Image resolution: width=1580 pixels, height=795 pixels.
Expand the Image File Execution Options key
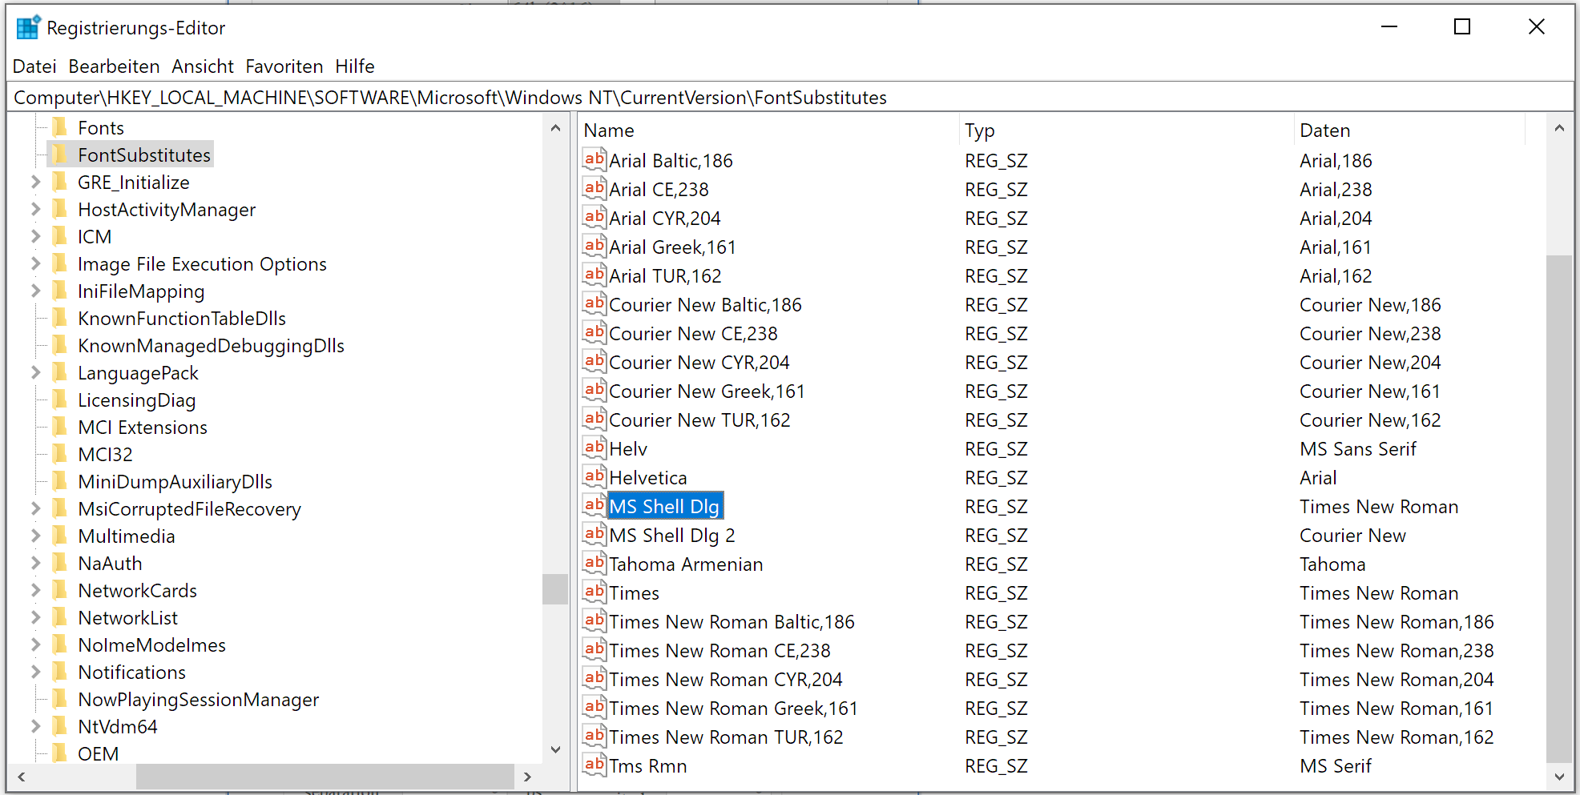point(35,263)
